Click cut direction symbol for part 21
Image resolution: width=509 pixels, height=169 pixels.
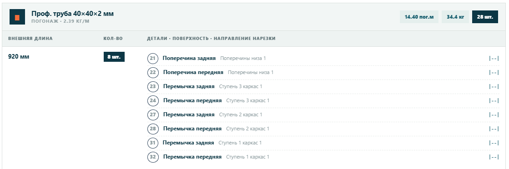494,59
